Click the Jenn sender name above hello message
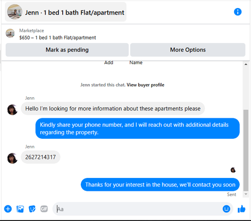Image resolution: width=251 pixels, height=221 pixels. point(30,98)
